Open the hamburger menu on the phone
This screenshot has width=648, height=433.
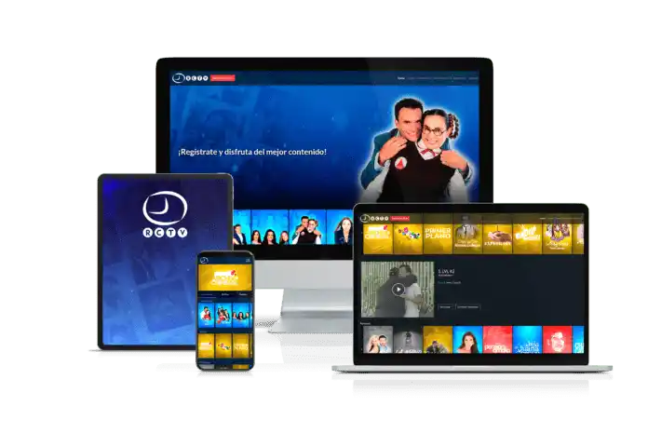248,260
